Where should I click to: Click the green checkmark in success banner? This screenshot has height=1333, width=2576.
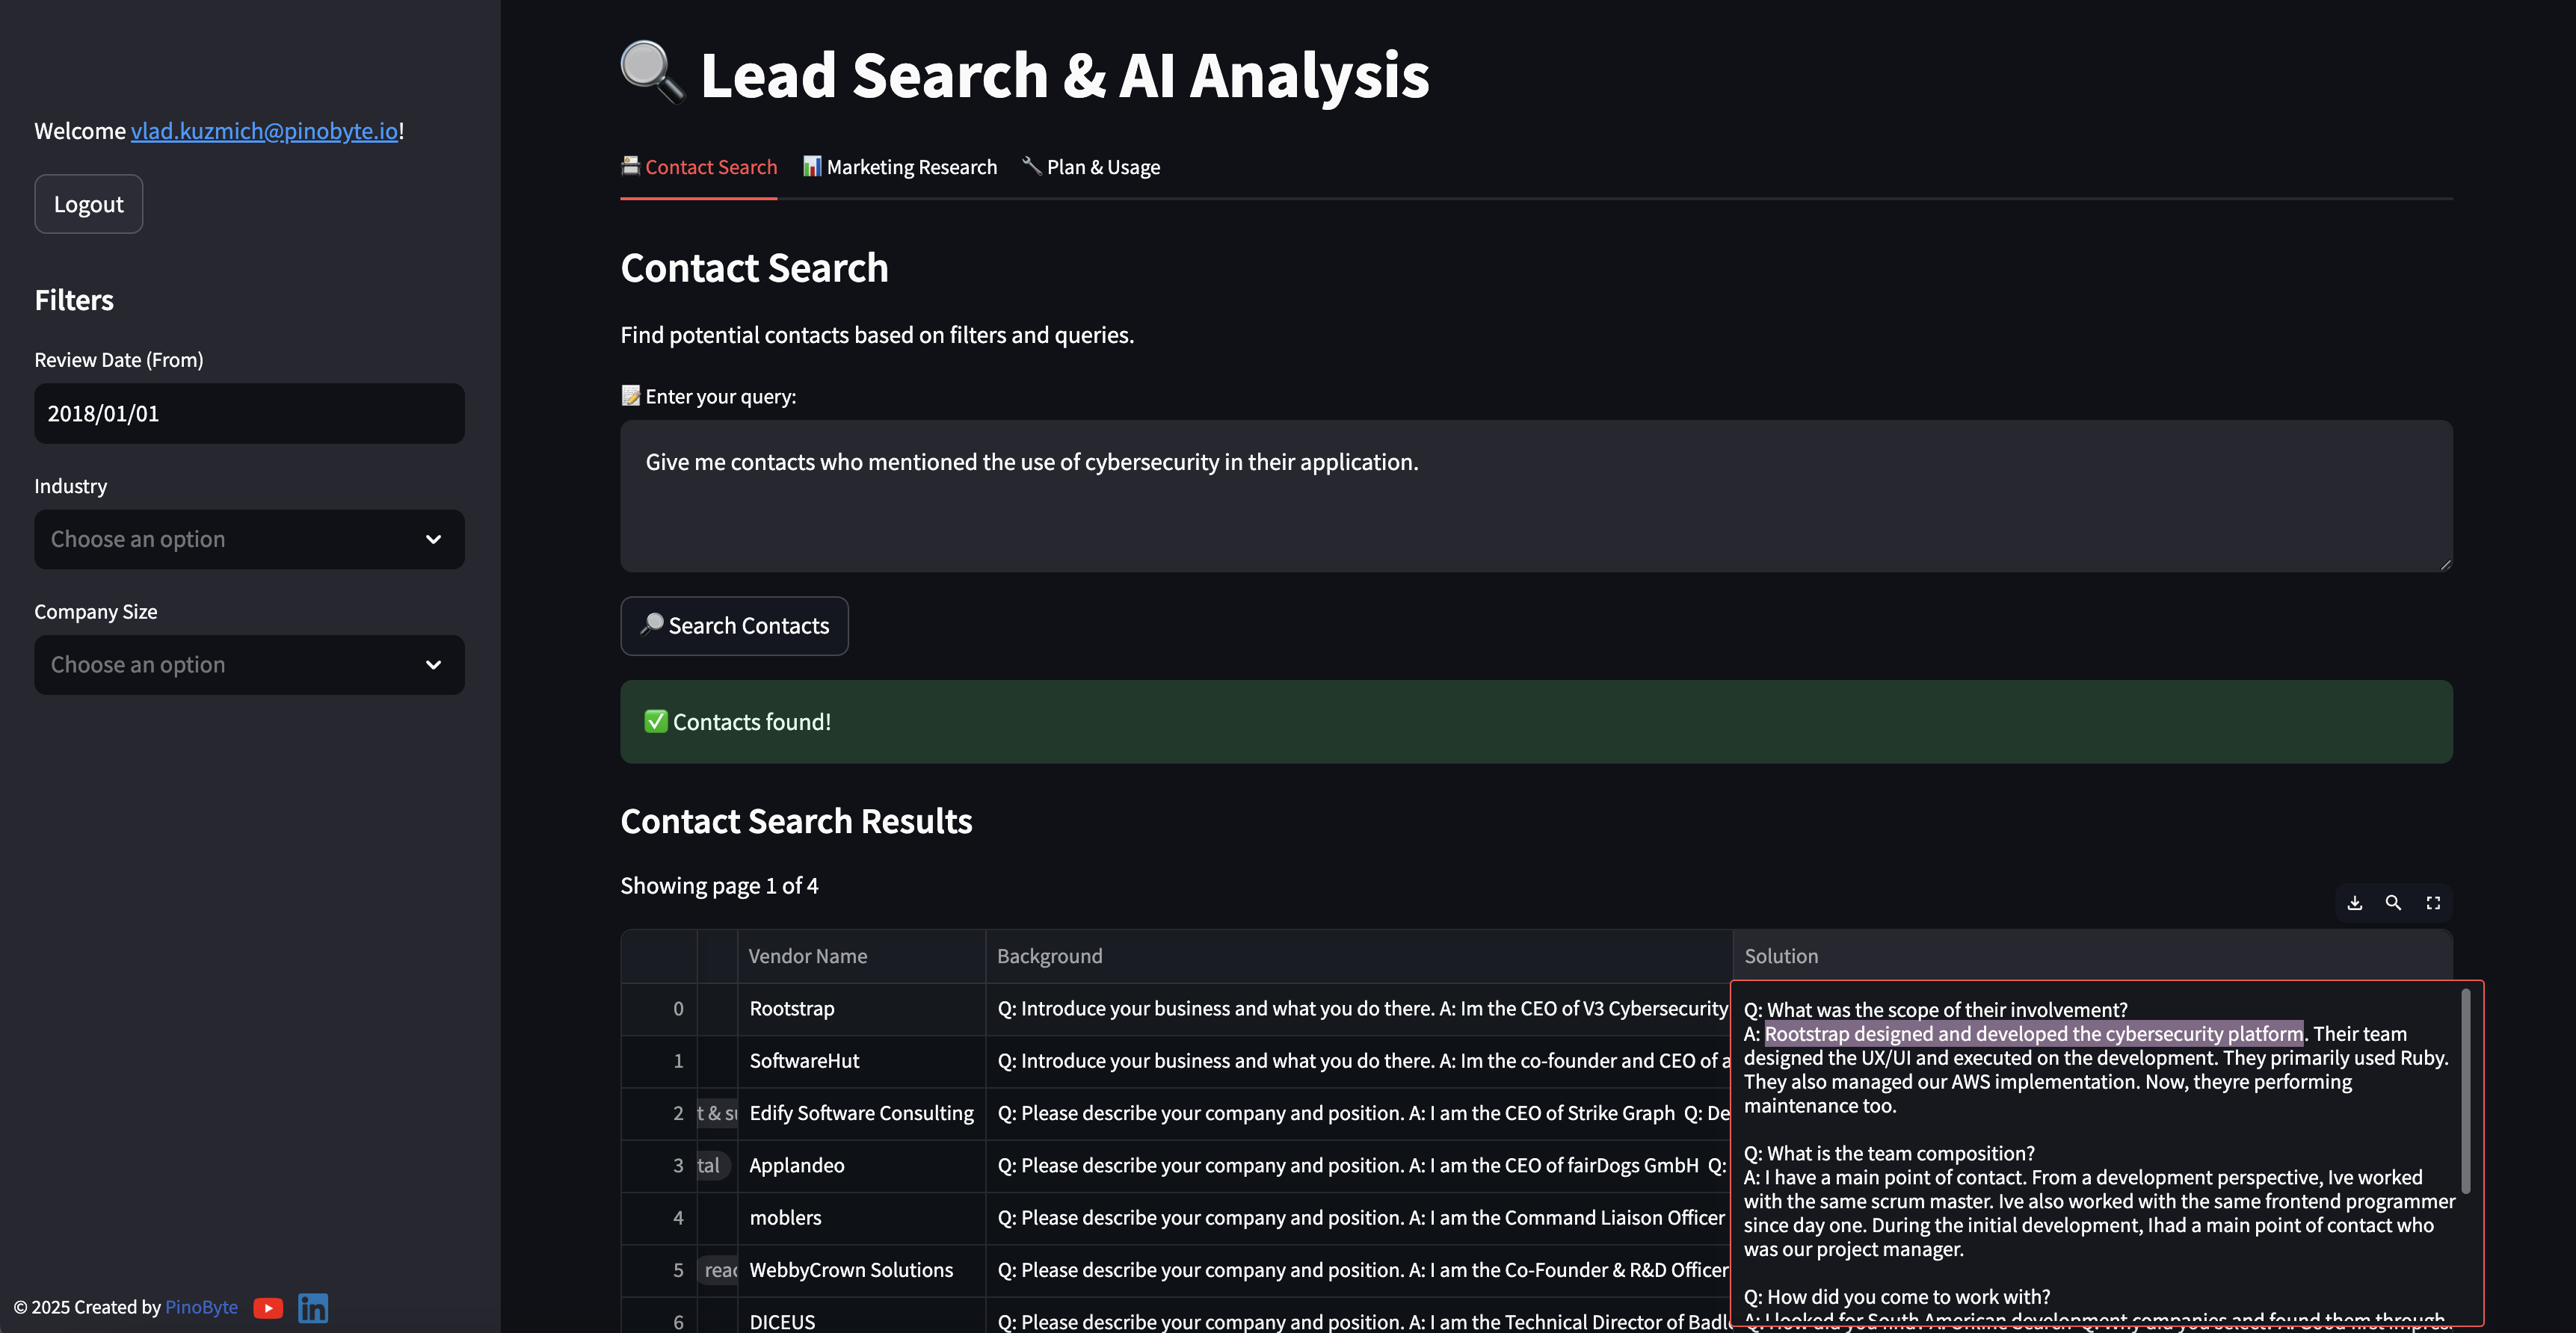click(x=656, y=722)
